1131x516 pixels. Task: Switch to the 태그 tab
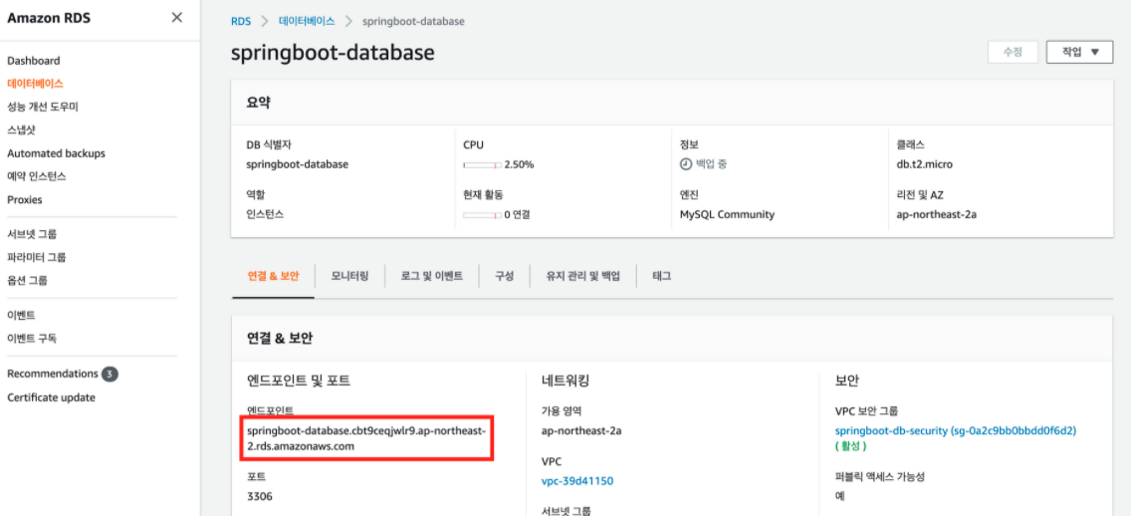tap(661, 276)
